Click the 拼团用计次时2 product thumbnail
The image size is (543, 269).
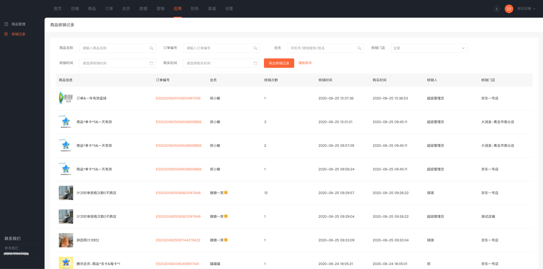coord(66,240)
